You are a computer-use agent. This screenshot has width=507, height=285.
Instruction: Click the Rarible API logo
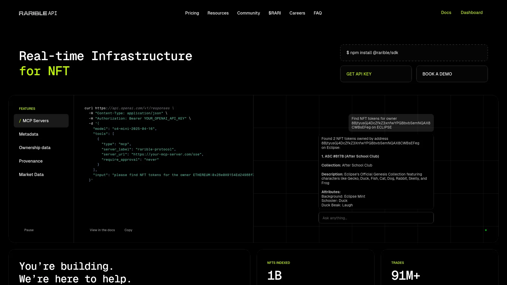coord(38,13)
